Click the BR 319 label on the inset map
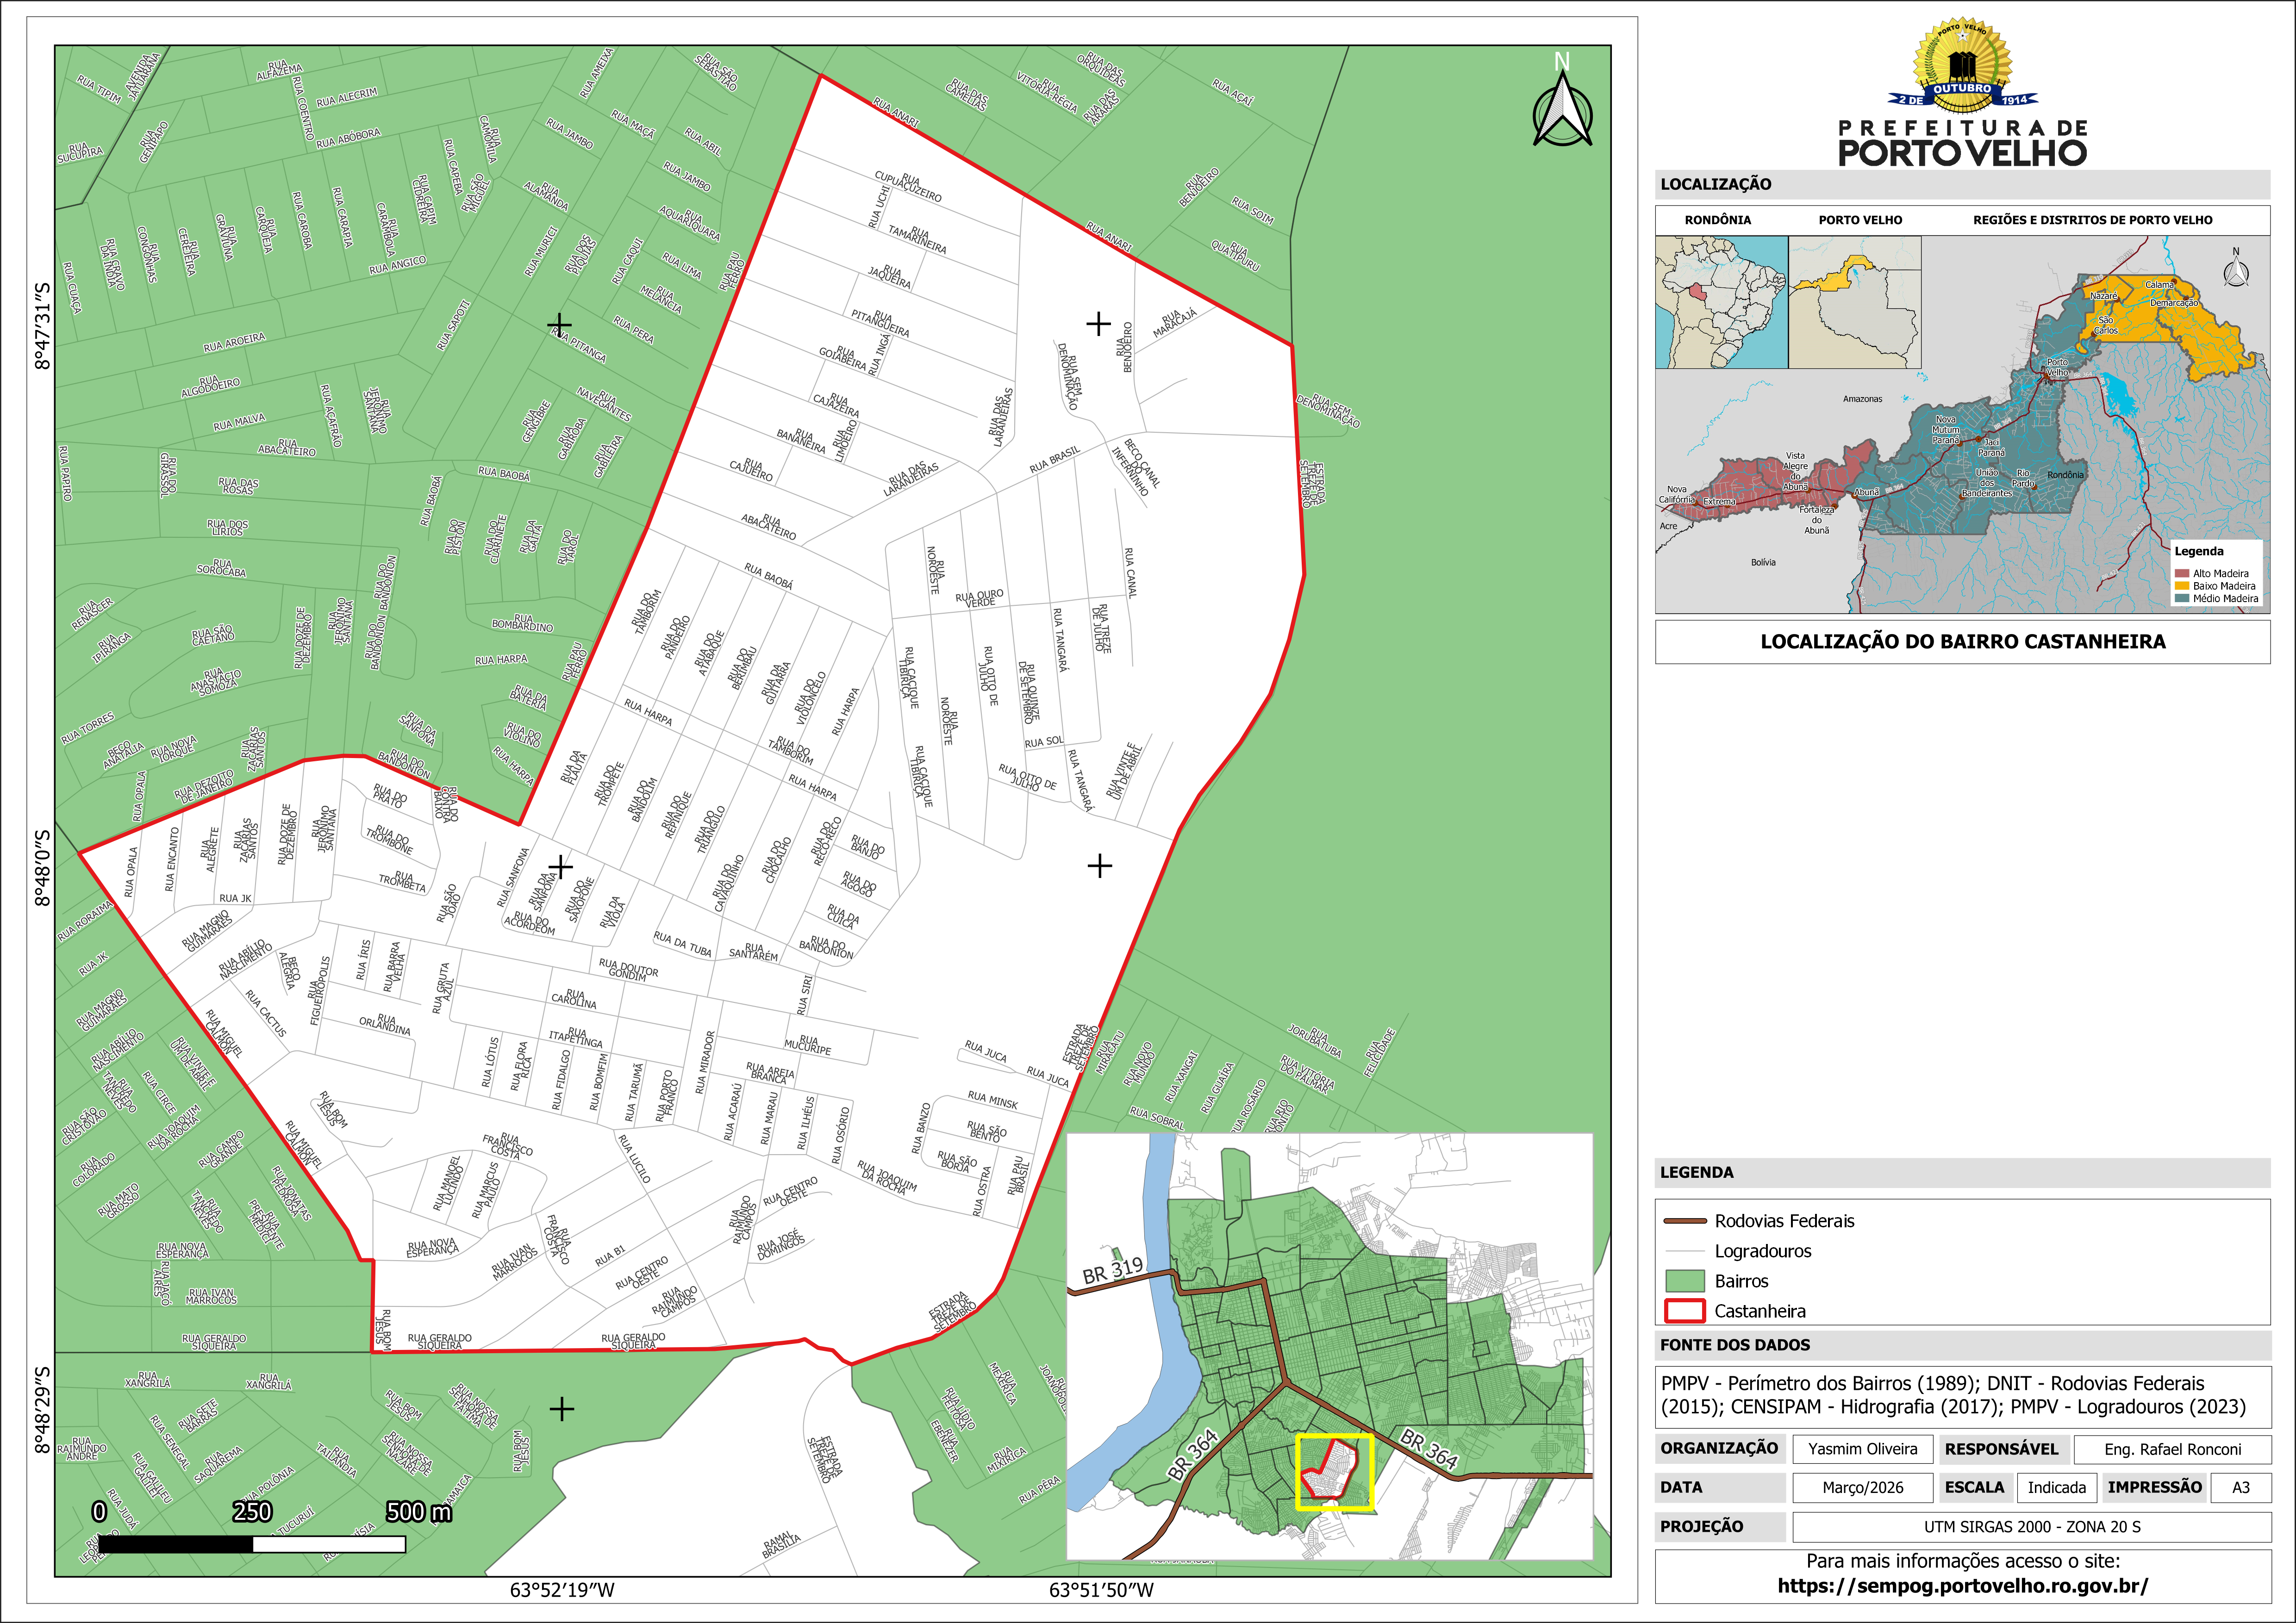Image resolution: width=2296 pixels, height=1623 pixels. [1112, 1270]
